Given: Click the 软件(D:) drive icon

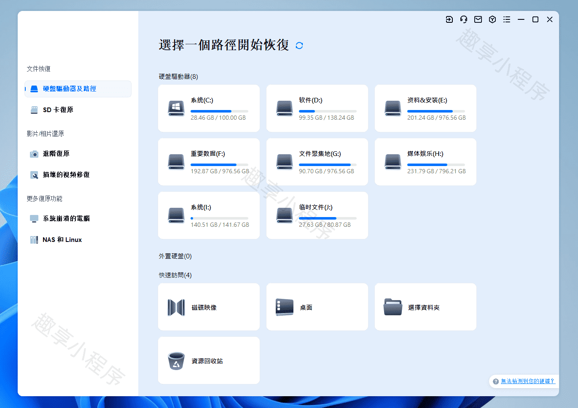Looking at the screenshot, I should tap(285, 108).
